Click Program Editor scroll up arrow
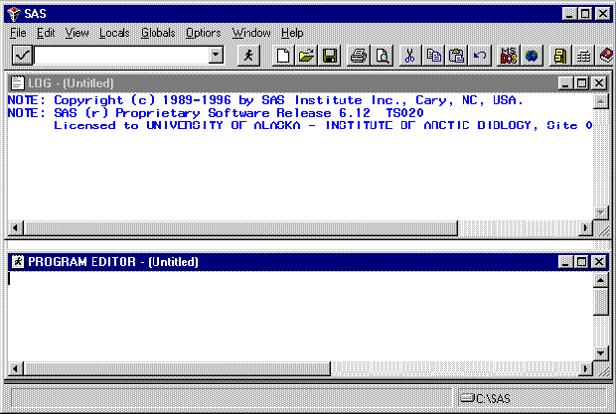Image resolution: width=616 pixels, height=414 pixels. click(600, 280)
